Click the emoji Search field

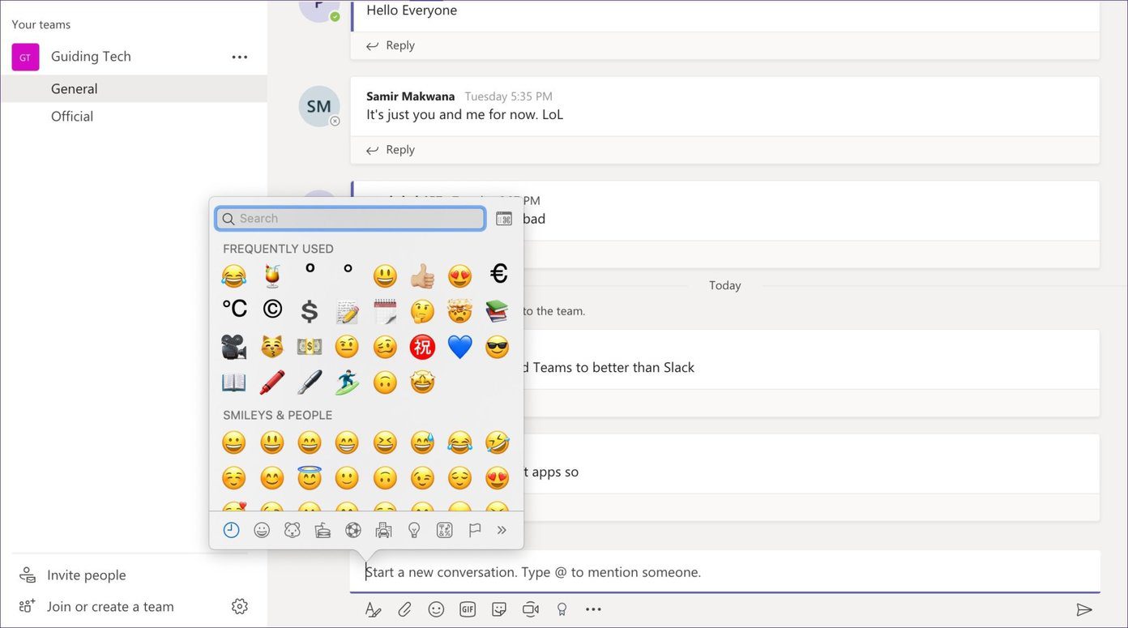pyautogui.click(x=350, y=219)
